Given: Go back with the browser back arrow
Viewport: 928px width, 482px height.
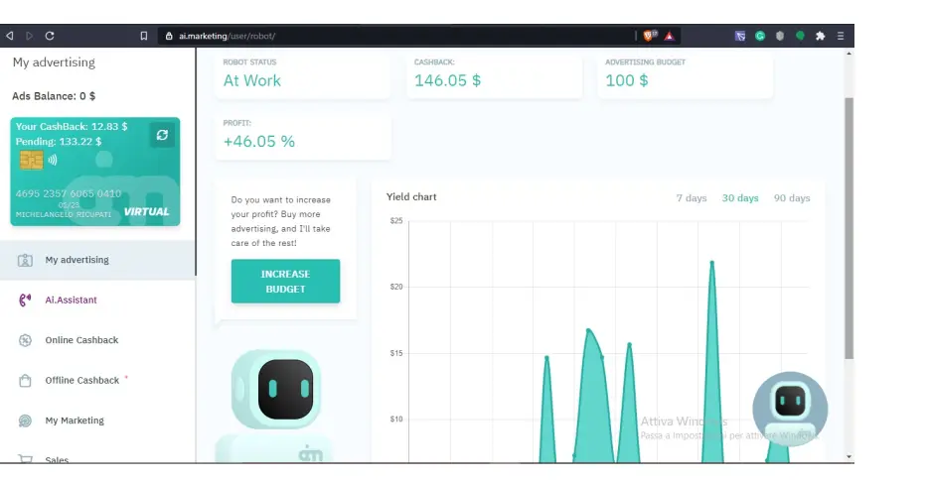Looking at the screenshot, I should 10,36.
